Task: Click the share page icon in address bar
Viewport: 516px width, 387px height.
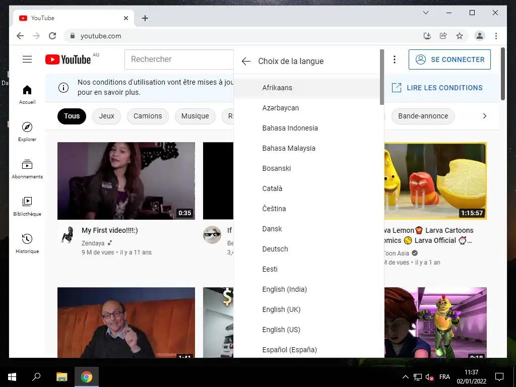Action: tap(443, 36)
